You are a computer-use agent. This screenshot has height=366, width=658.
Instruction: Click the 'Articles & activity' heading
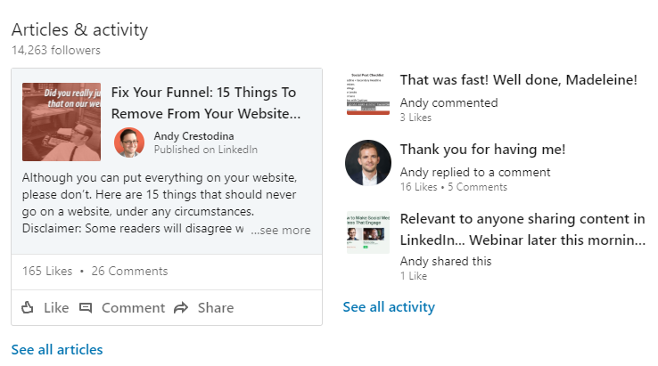(x=80, y=29)
